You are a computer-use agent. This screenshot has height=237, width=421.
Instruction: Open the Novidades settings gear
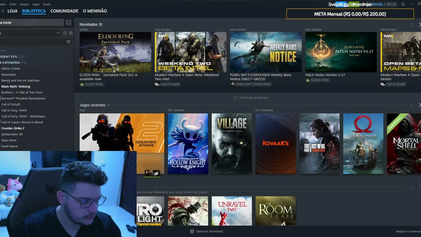(x=101, y=24)
